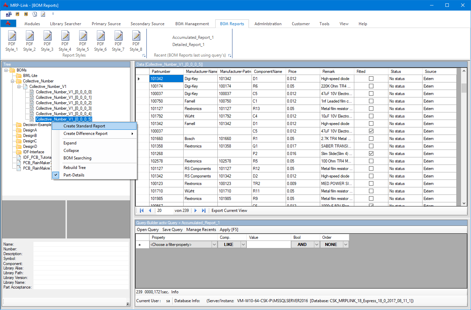Viewport: 471px width, 310px height.
Task: Go to previous record in data navigator
Action: [x=150, y=211]
